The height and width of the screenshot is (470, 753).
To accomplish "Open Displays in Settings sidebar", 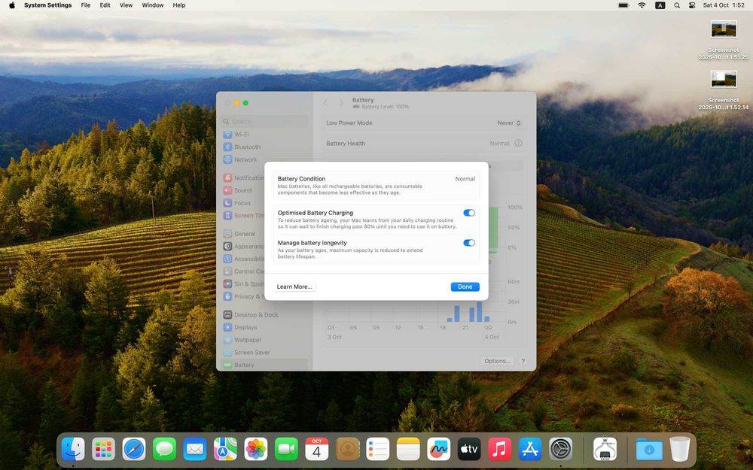I will coord(264,328).
